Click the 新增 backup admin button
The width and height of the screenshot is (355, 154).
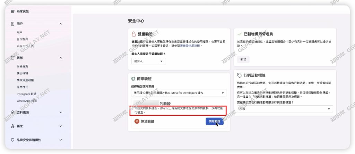tap(243, 59)
